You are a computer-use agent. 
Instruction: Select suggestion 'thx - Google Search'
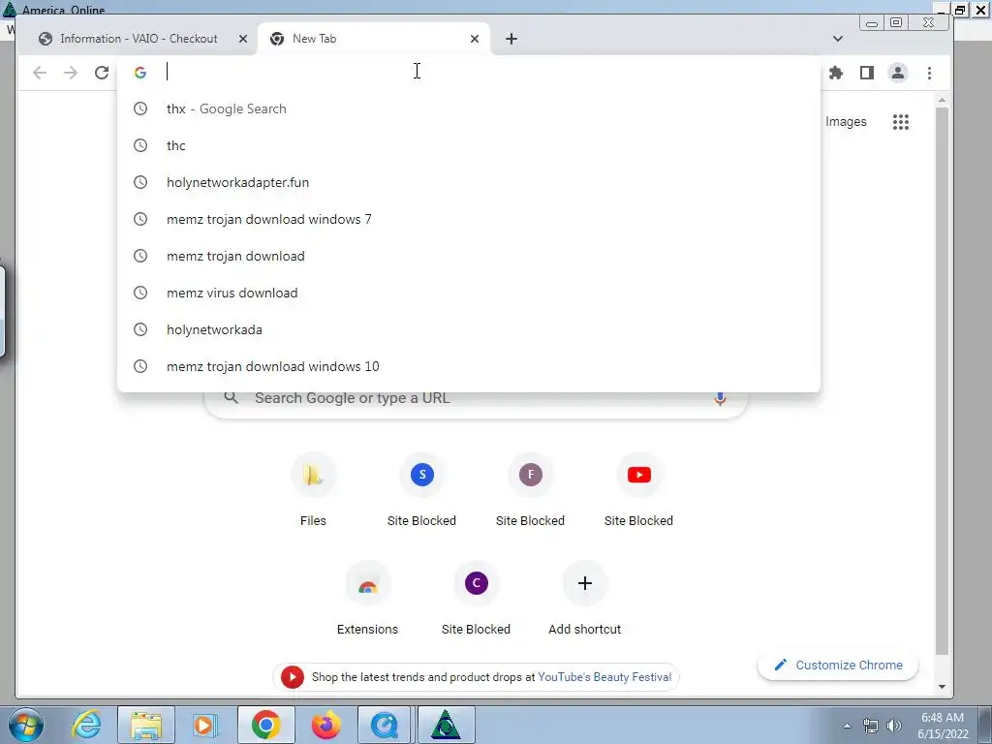[469, 108]
